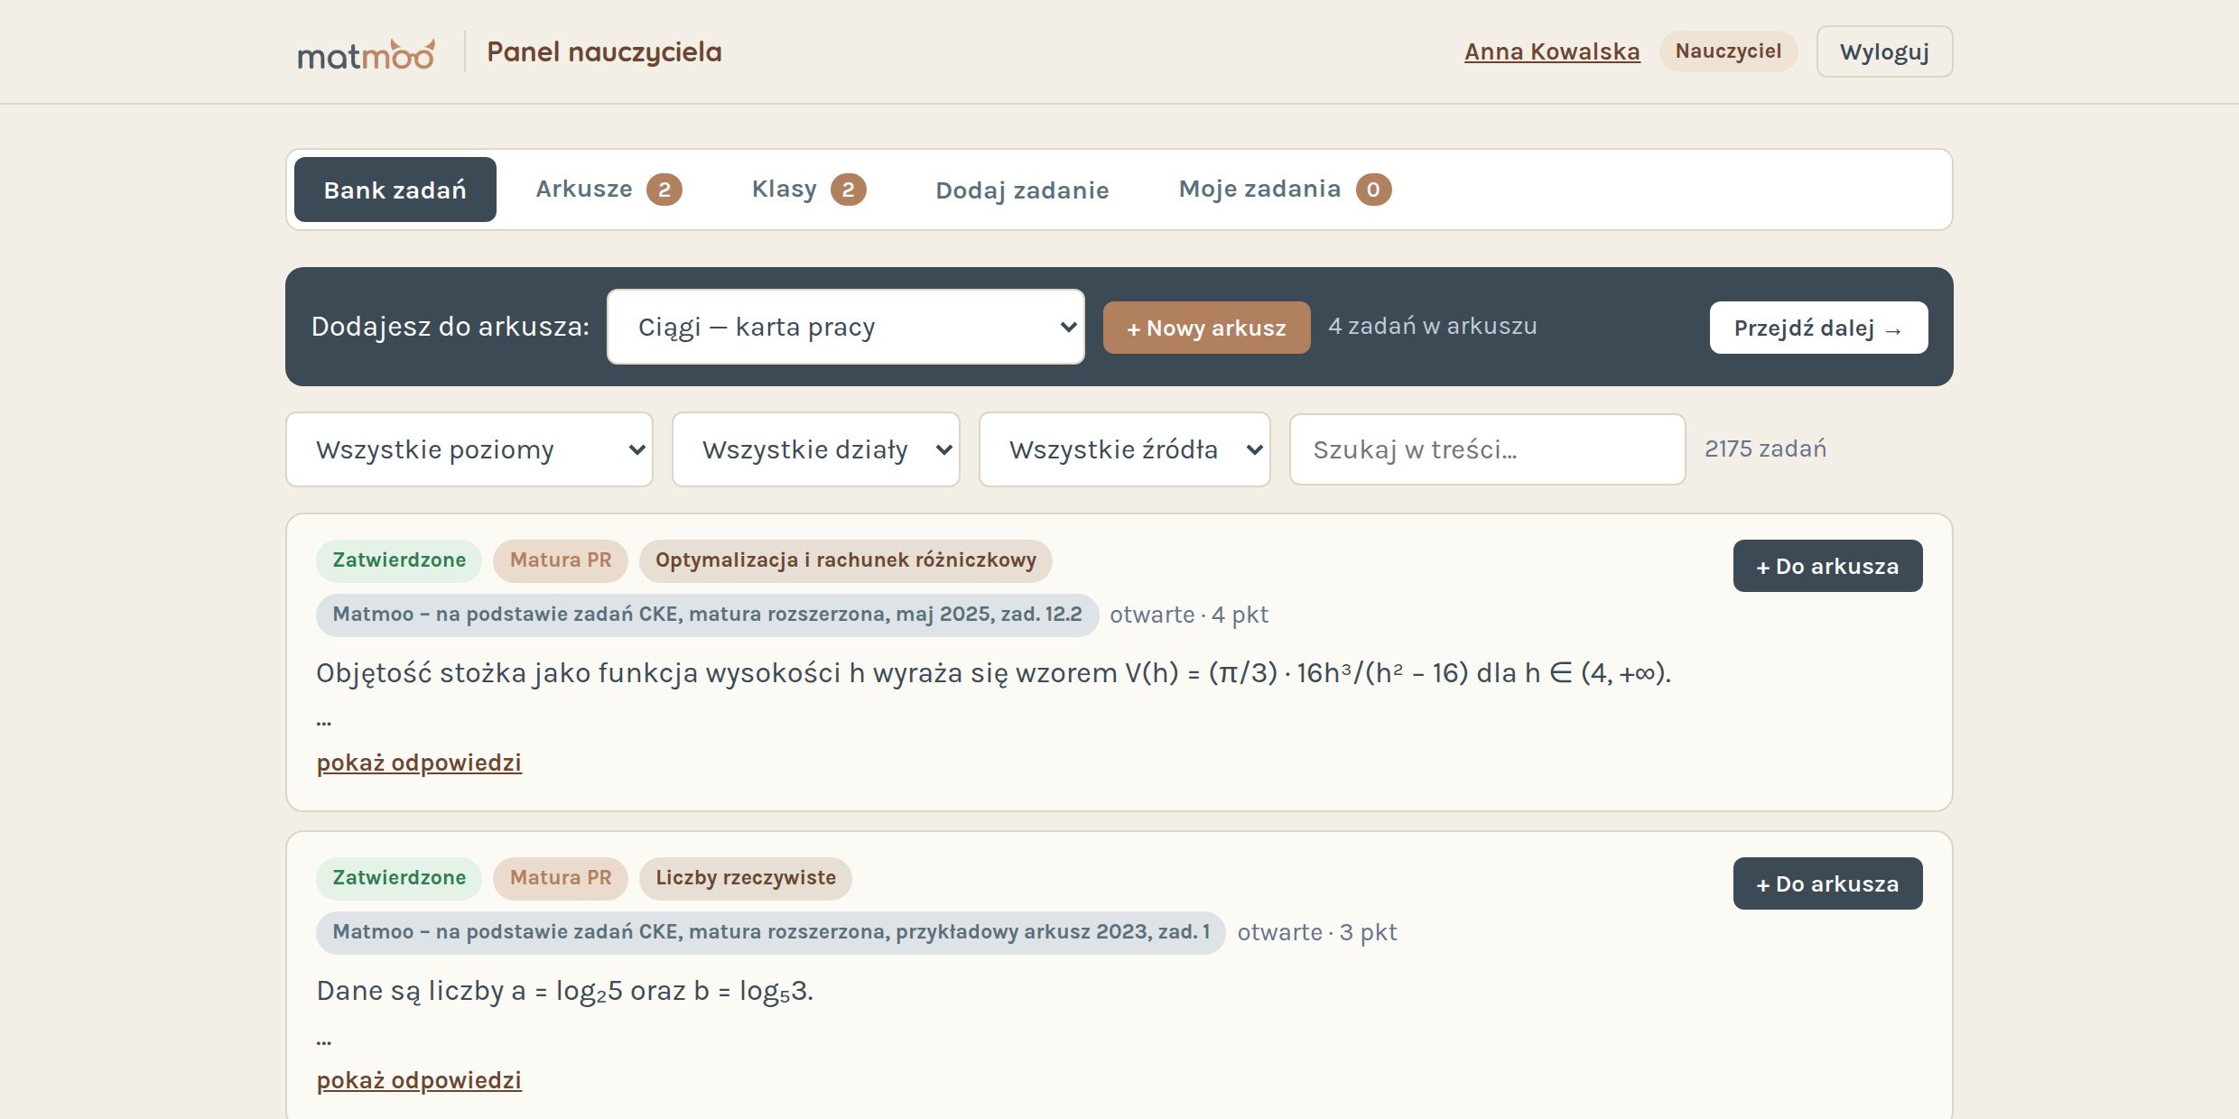Focus the Szukaj w treści search field

(x=1488, y=449)
